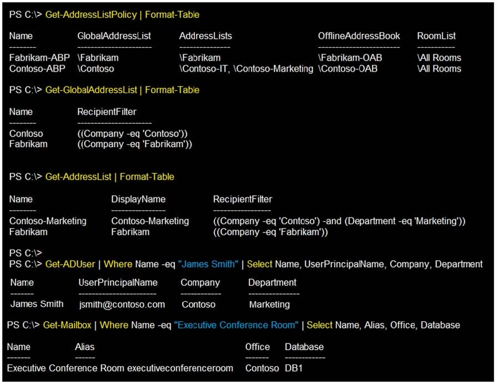The image size is (498, 384).
Task: Select the Contoso-ABP policy name
Action: point(37,69)
